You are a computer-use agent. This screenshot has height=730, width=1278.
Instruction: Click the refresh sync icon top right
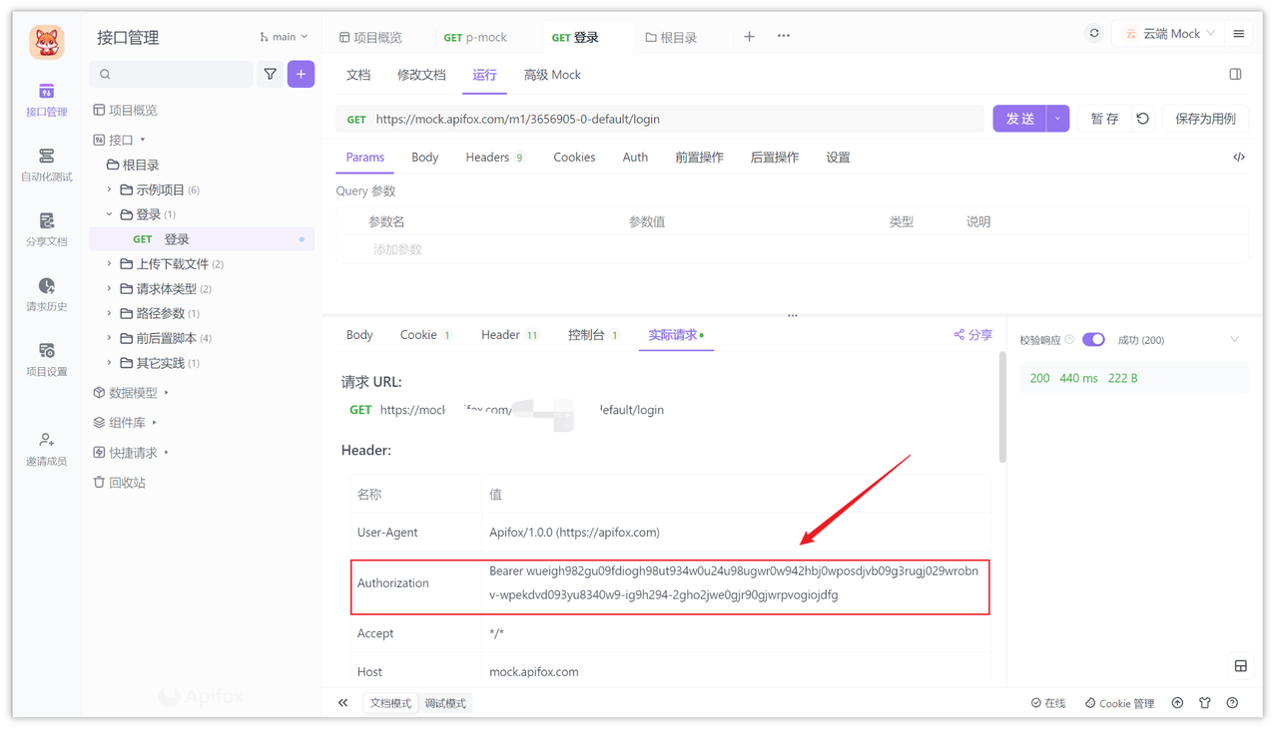pos(1094,34)
